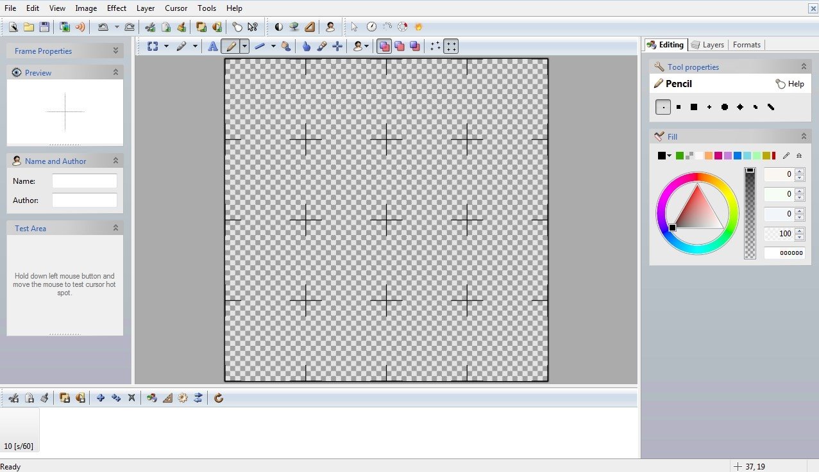Pick the green color swatch in Fill
The height and width of the screenshot is (472, 819).
pos(680,156)
